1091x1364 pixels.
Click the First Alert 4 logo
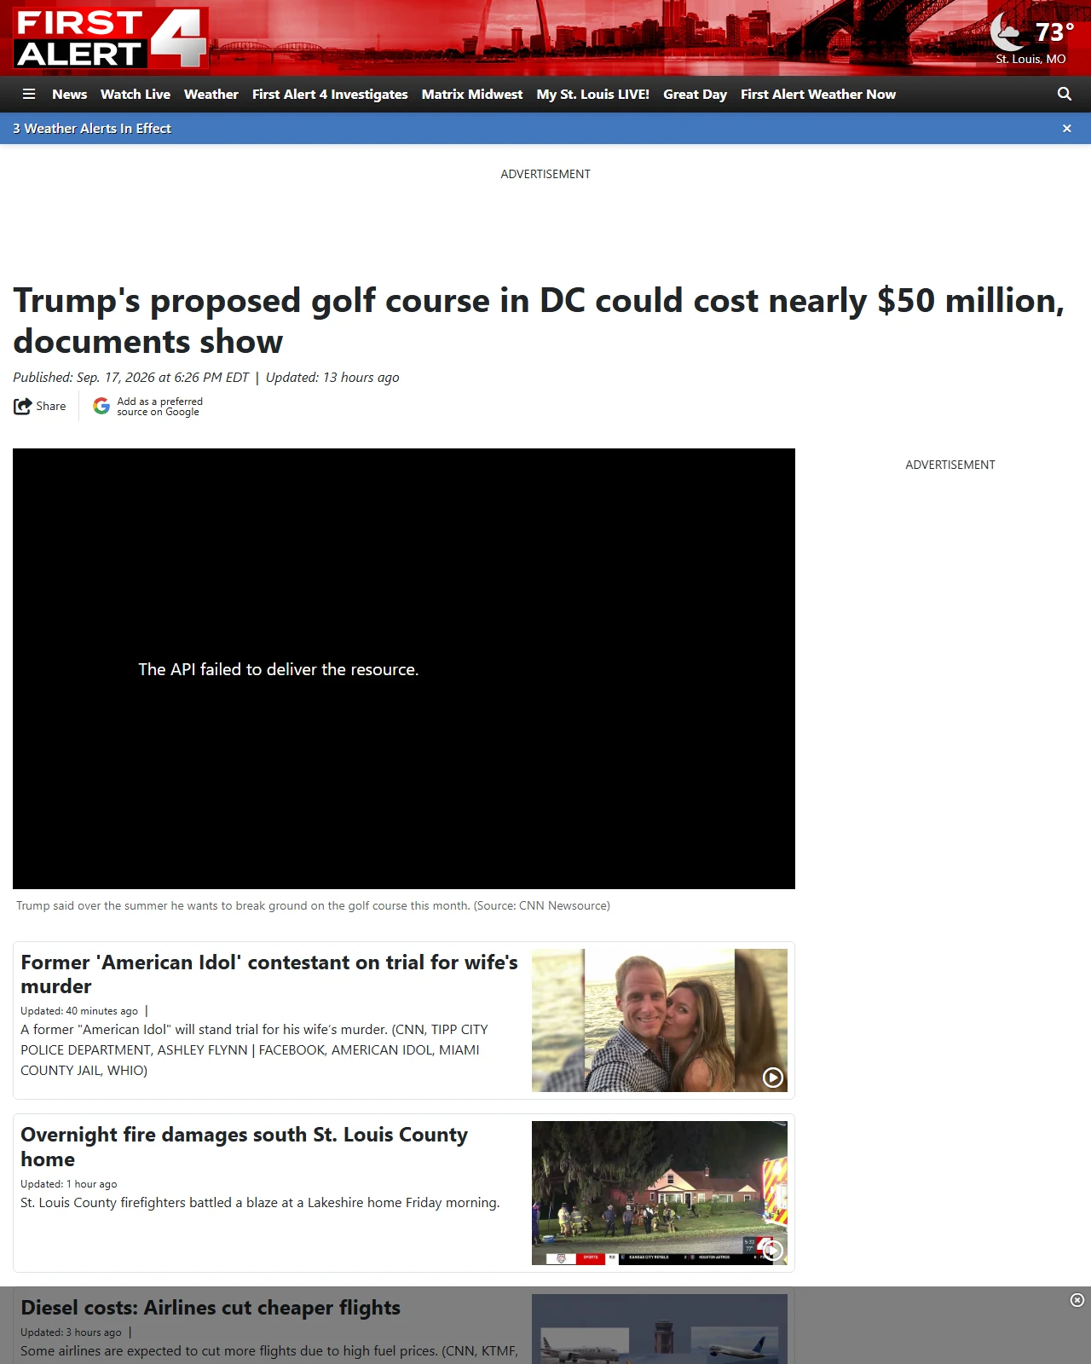pyautogui.click(x=110, y=38)
